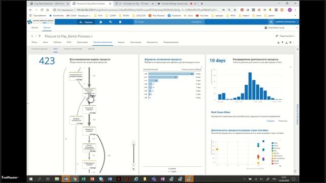Click the delete icon near tabs
Screen dimensions: 326x183
(290, 43)
